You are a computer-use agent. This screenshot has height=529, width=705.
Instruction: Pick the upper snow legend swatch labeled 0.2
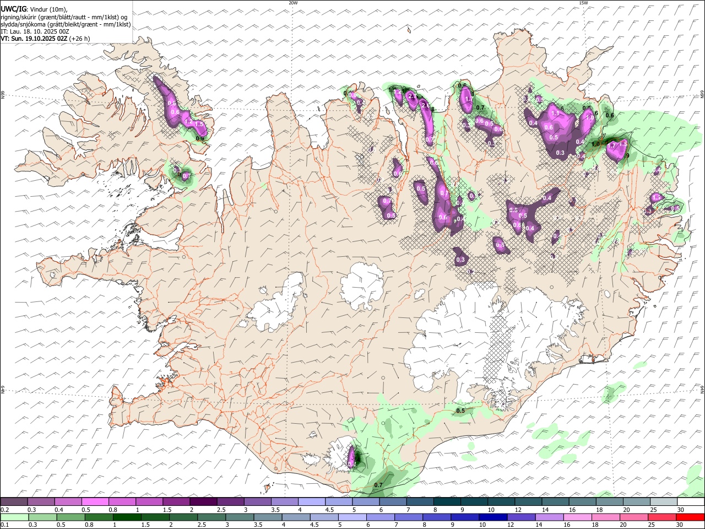[x=14, y=501]
